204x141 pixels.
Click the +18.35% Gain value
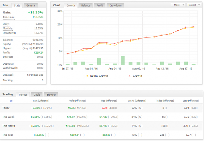[x=36, y=12]
